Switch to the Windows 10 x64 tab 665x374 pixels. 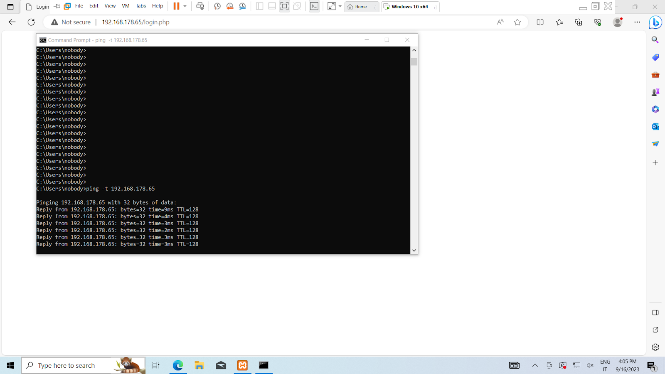(410, 7)
